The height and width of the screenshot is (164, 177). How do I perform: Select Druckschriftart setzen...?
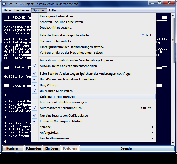click(94, 28)
